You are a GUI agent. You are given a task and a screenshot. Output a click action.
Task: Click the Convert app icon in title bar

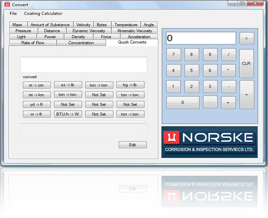(6, 5)
